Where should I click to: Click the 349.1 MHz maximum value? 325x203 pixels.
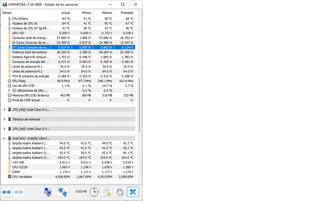[105, 81]
